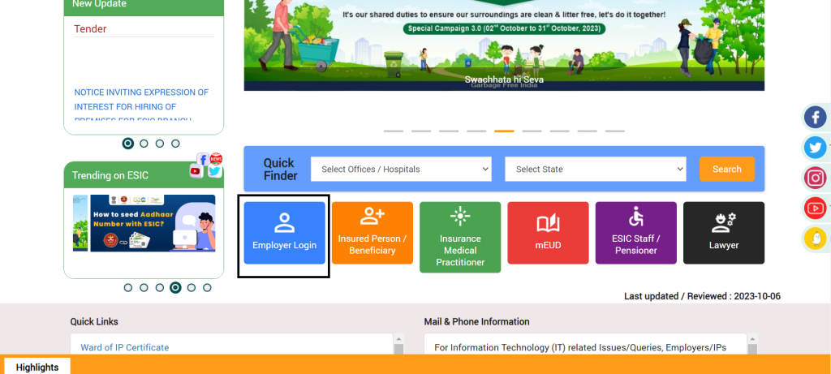Open the Aadhaar seeding video thumbnail
Image resolution: width=831 pixels, height=374 pixels.
coord(153,223)
